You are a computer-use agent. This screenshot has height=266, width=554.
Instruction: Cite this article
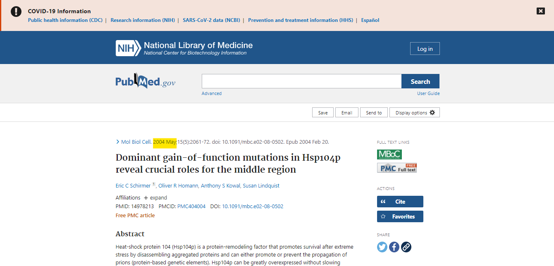pos(400,202)
